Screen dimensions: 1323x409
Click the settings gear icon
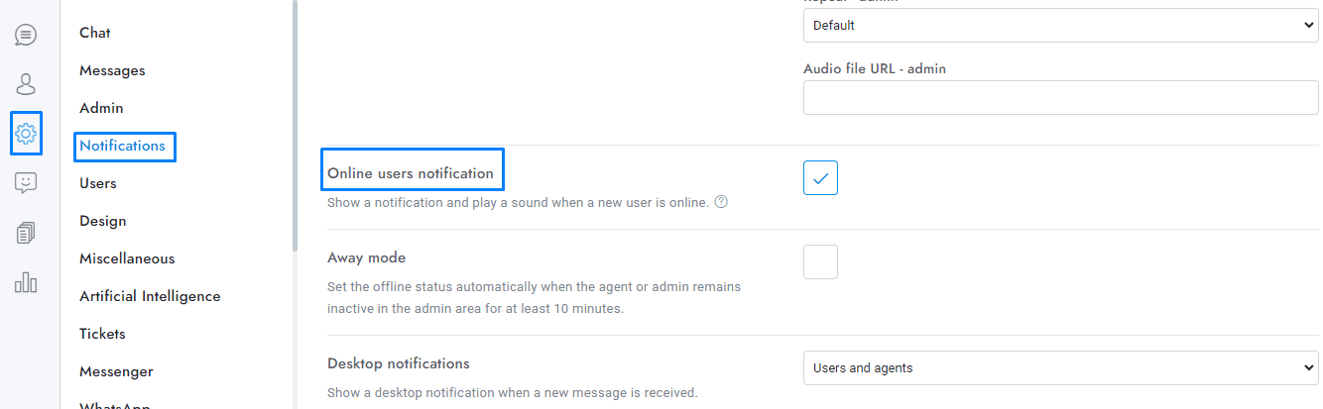point(26,133)
